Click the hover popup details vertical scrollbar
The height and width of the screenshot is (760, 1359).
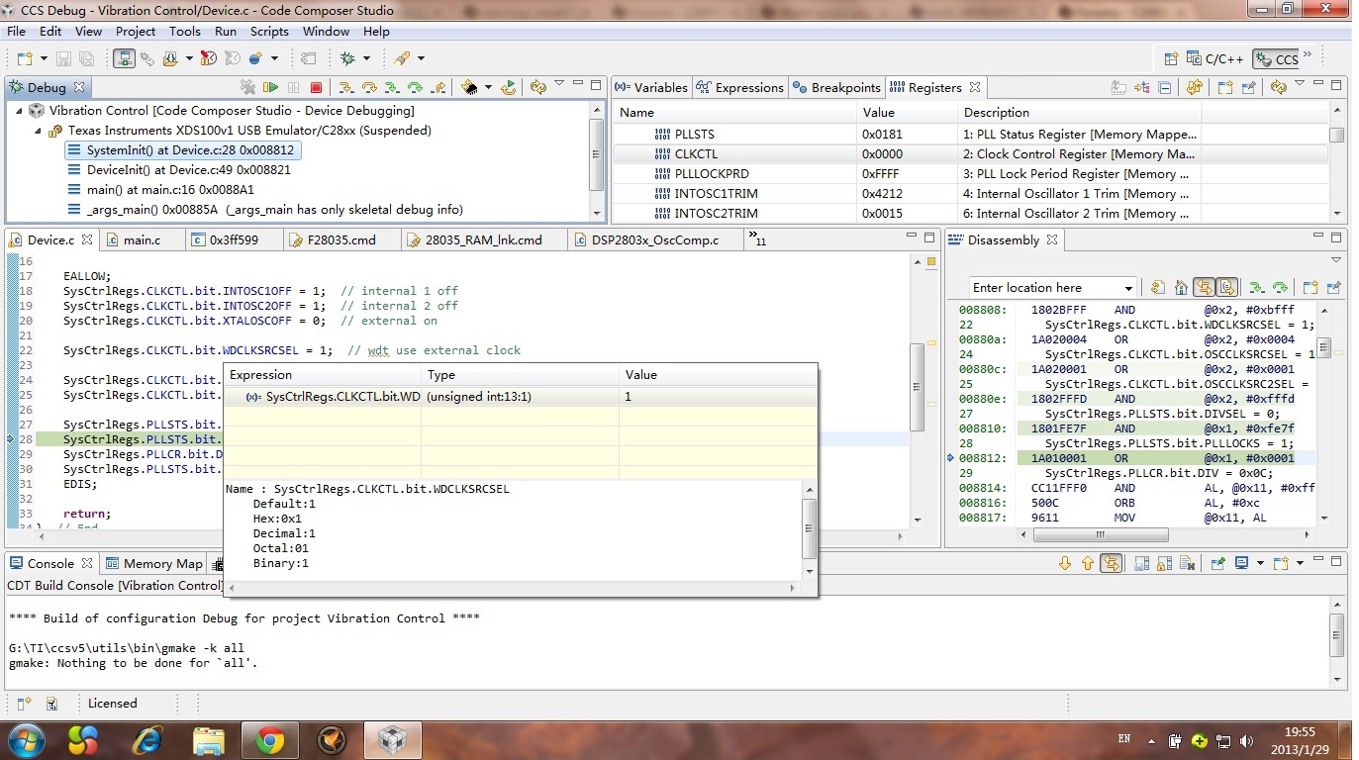coord(809,528)
